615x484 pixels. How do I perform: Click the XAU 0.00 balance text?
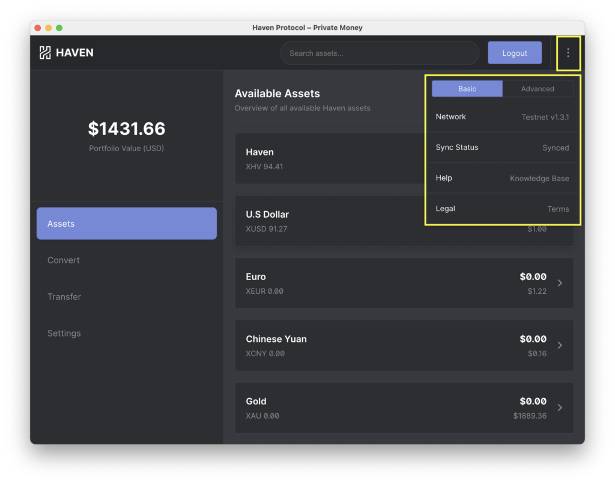tap(262, 416)
